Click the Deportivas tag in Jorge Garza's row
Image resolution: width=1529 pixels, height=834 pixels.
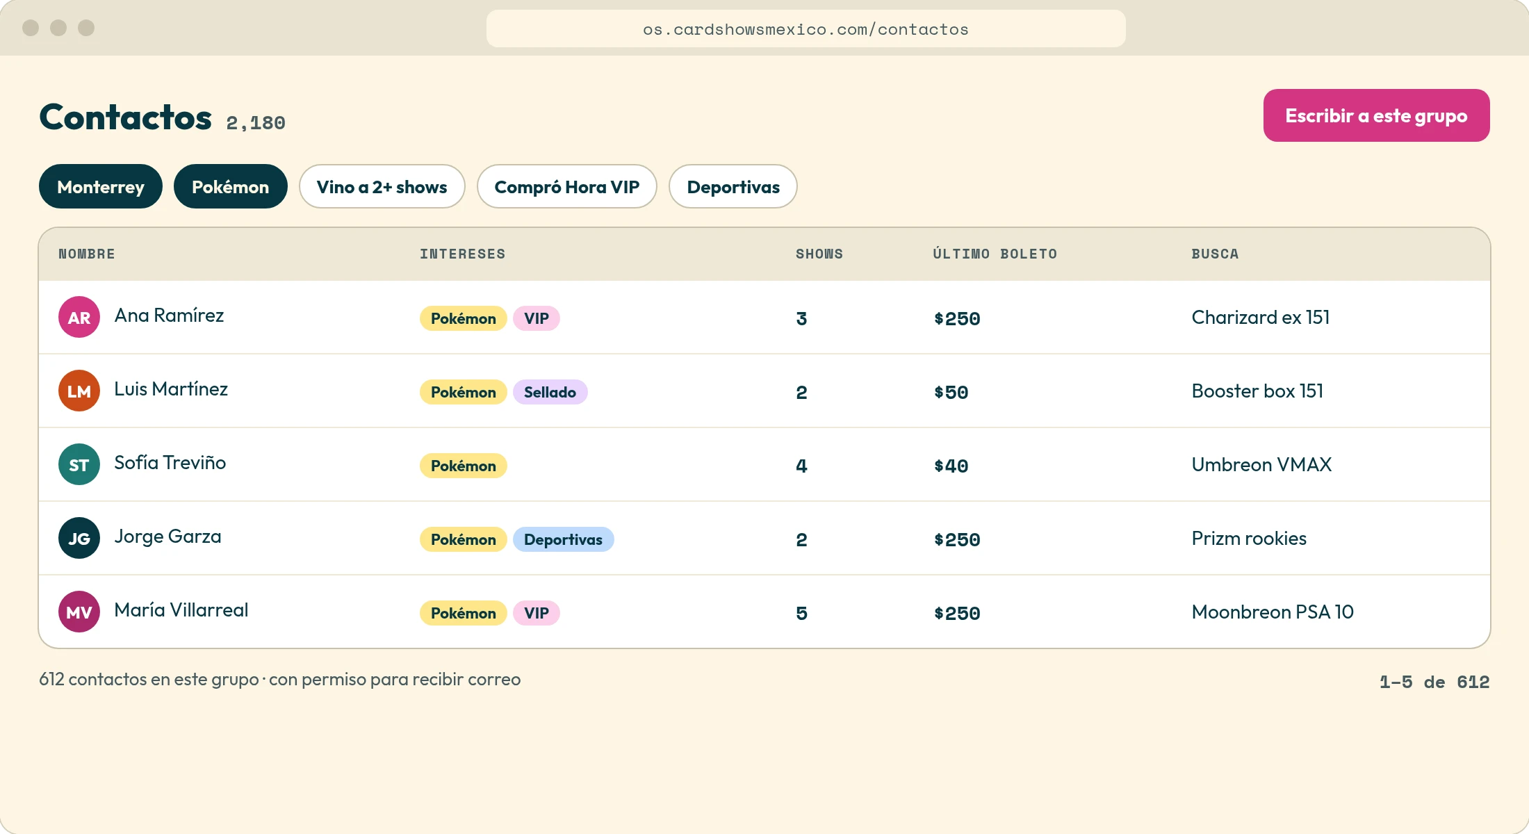point(564,539)
